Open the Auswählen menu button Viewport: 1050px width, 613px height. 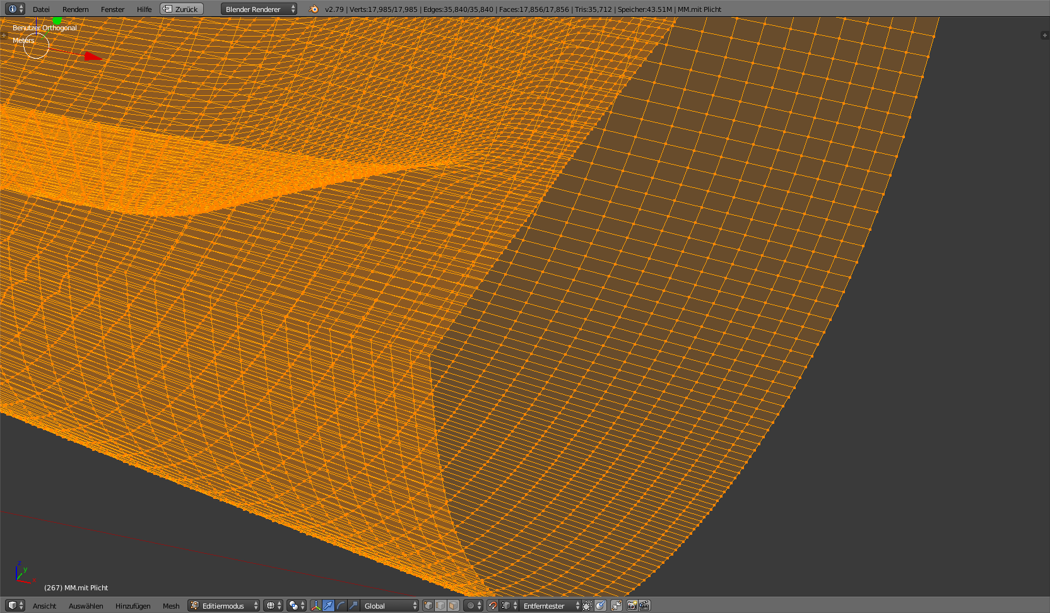(86, 605)
